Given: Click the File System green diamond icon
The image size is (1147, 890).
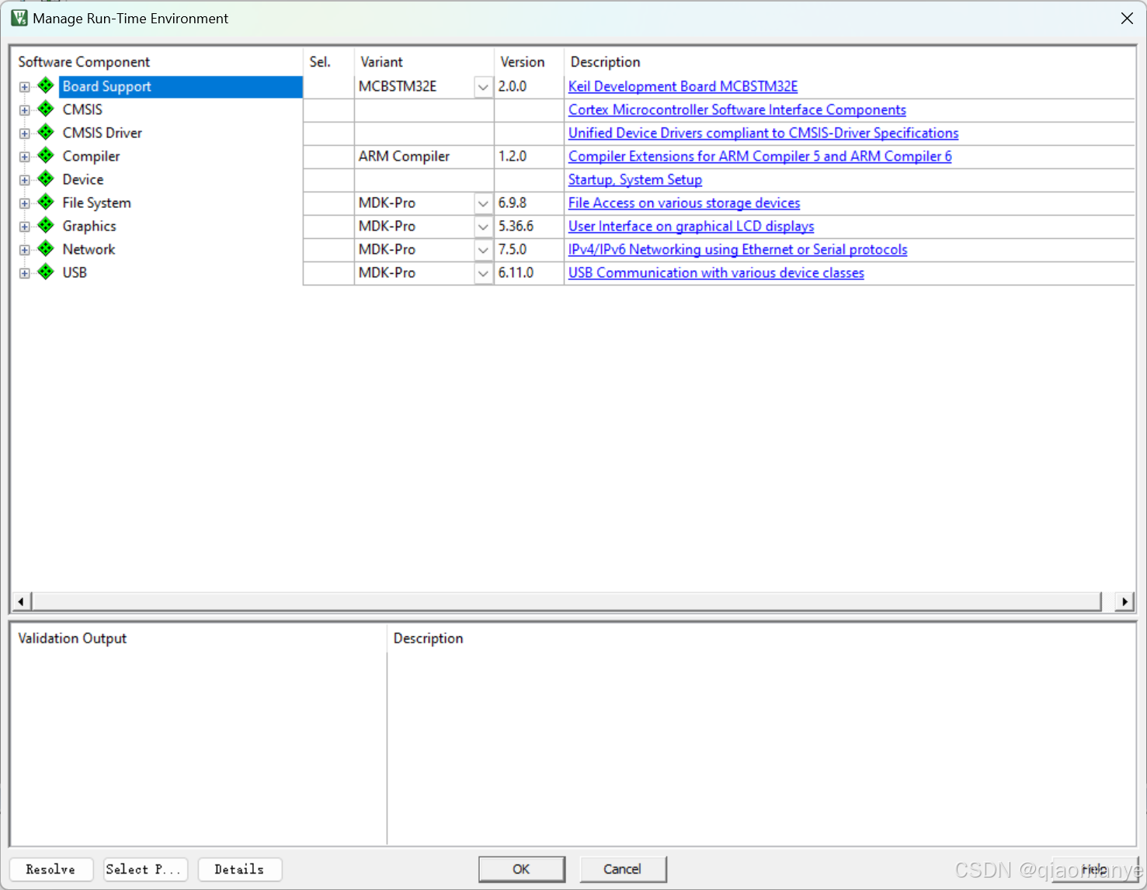Looking at the screenshot, I should point(46,202).
